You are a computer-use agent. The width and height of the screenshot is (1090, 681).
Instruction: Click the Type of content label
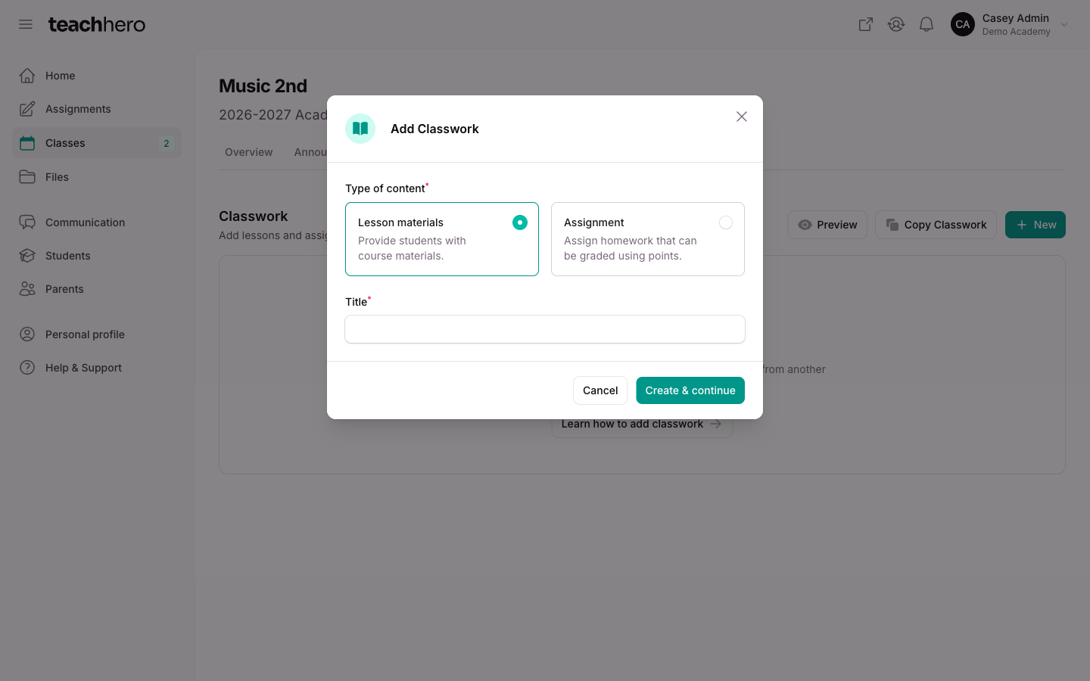(x=385, y=188)
